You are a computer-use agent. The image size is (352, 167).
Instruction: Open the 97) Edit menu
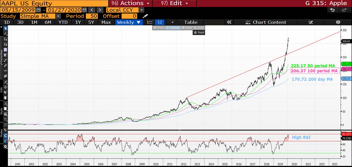pos(175,3)
